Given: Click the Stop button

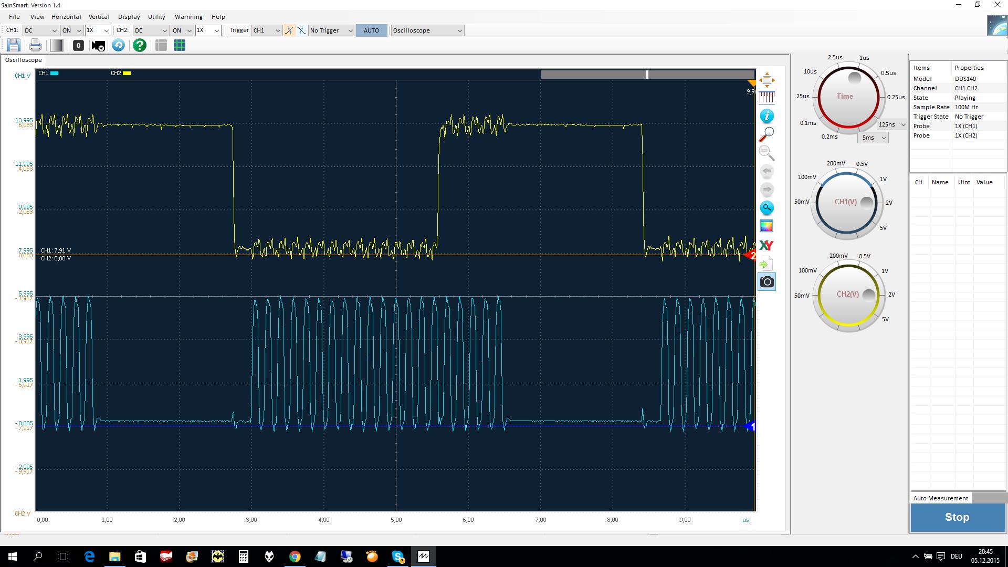Looking at the screenshot, I should (957, 517).
